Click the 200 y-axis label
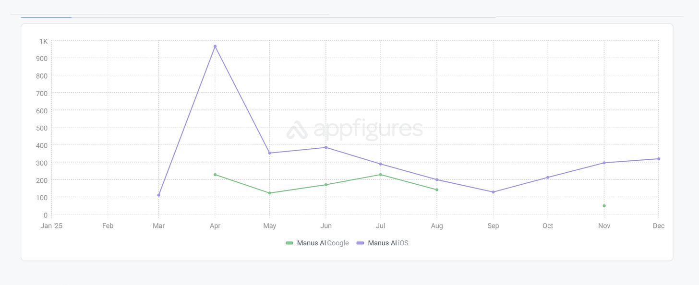 tap(42, 180)
